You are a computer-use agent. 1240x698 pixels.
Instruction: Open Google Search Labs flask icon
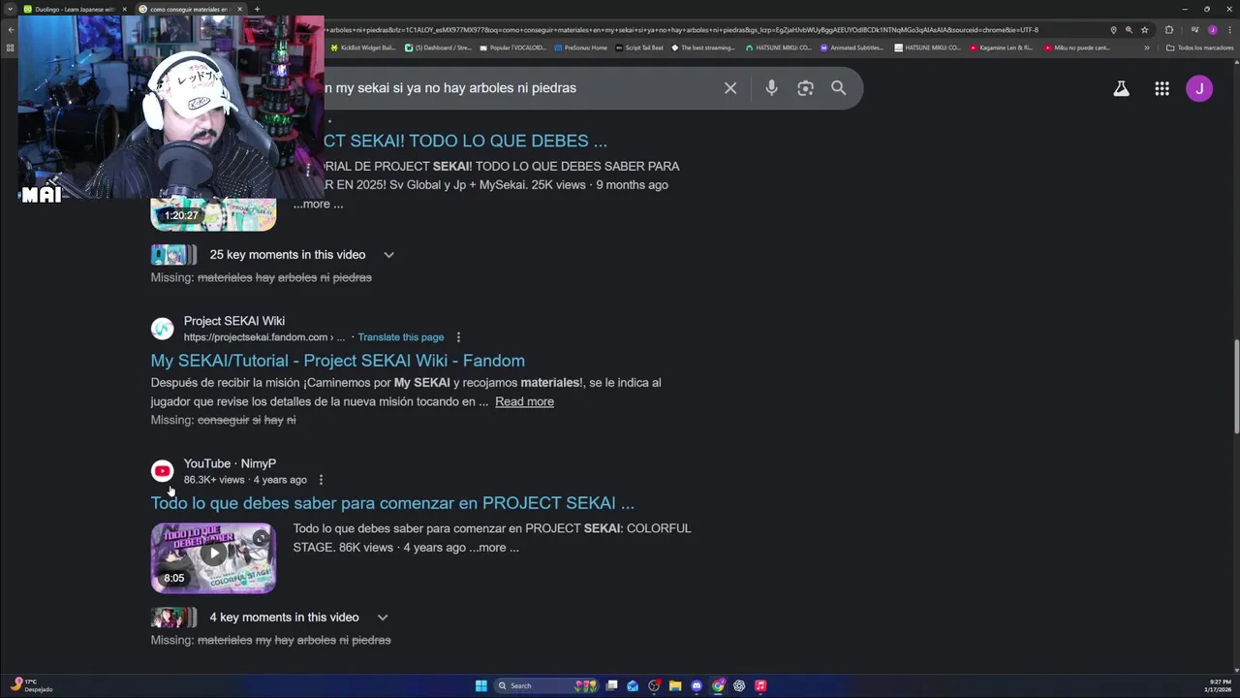coord(1121,88)
